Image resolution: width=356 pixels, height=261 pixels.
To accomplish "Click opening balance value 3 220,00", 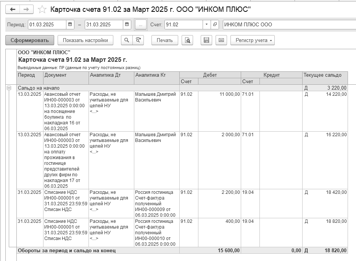I will point(337,88).
